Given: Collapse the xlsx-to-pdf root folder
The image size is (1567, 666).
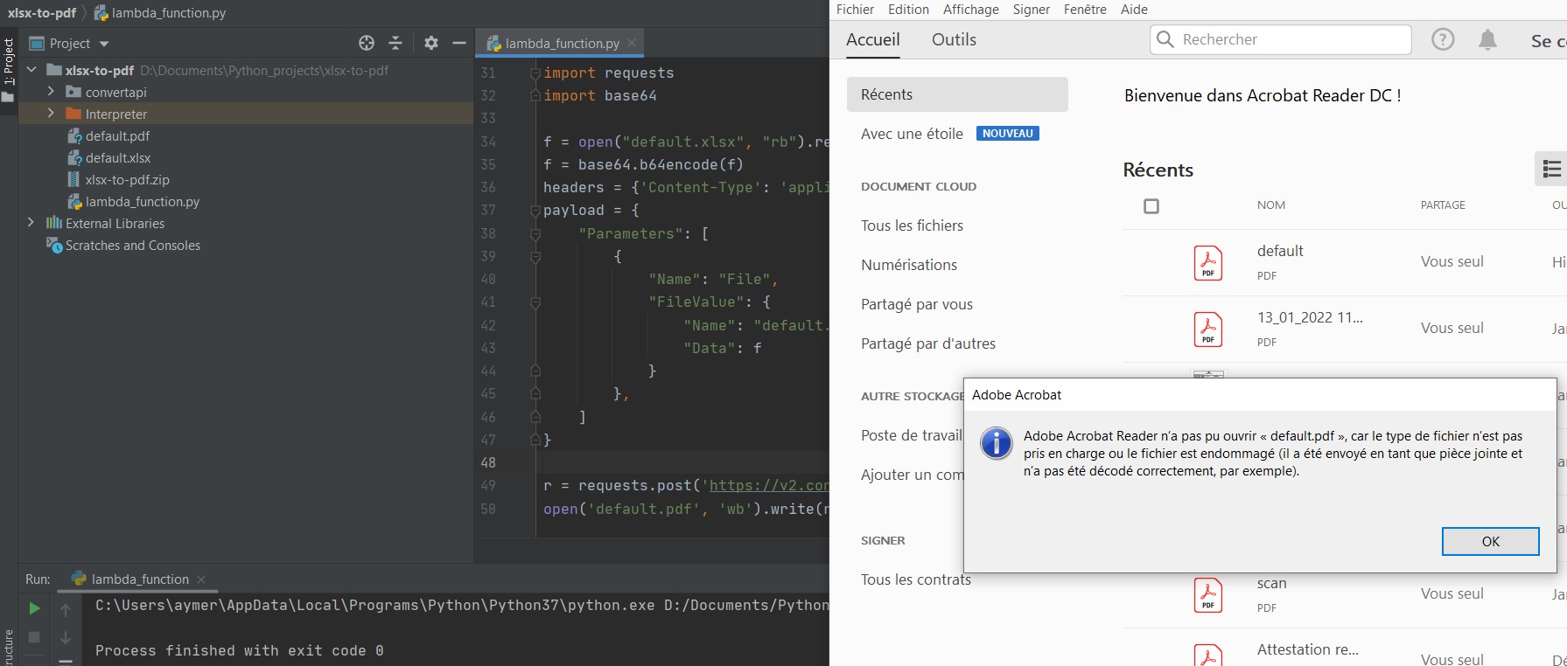Looking at the screenshot, I should (31, 70).
